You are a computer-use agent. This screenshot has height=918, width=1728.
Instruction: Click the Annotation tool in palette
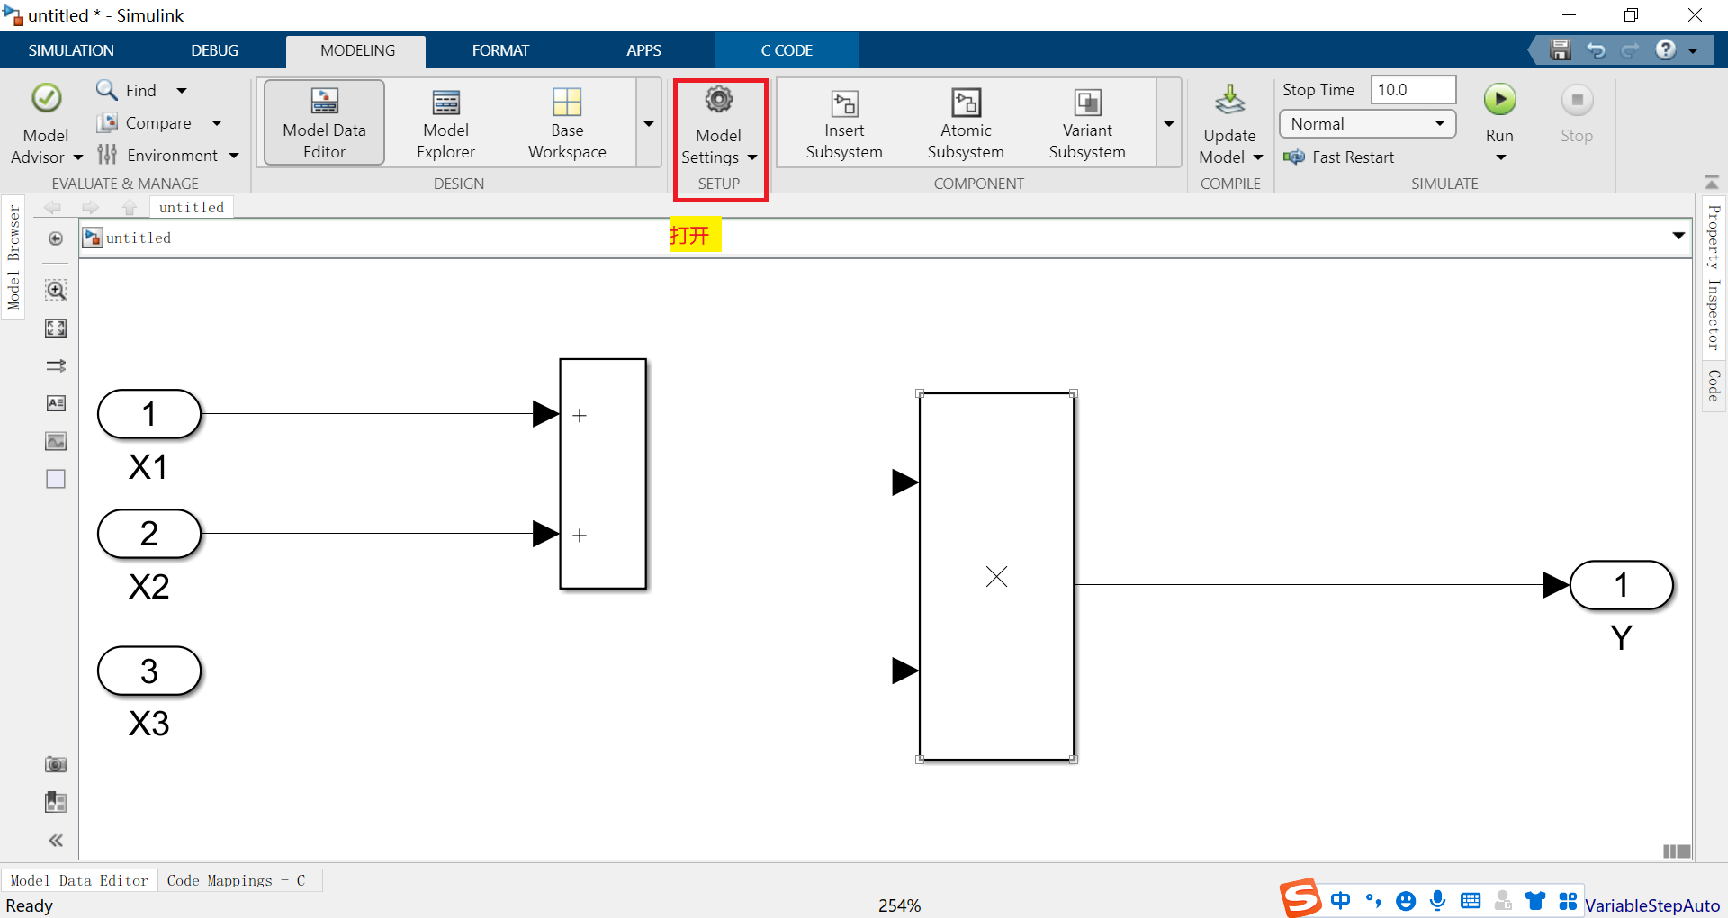point(56,403)
